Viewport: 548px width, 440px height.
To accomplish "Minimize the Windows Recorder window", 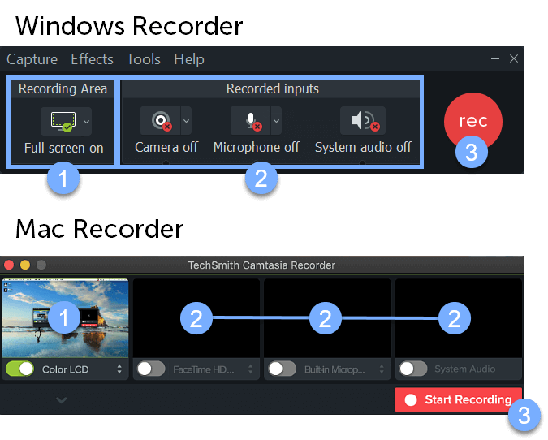I will click(x=495, y=58).
